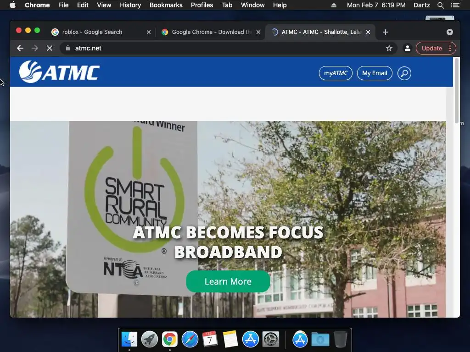The height and width of the screenshot is (352, 470).
Task: Open the Chrome application menu
Action: (x=37, y=5)
